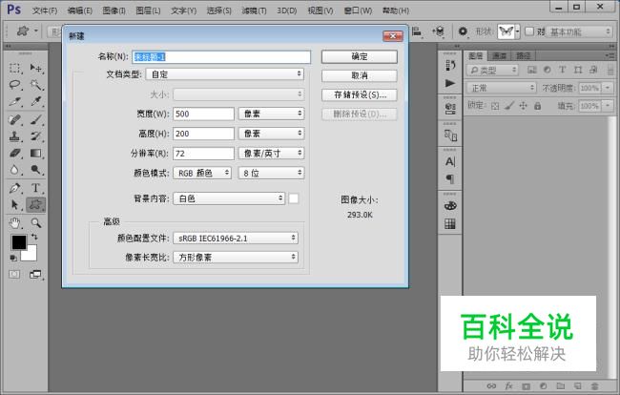This screenshot has height=395, width=620.
Task: Open the Paragraph panel icon
Action: 450,178
